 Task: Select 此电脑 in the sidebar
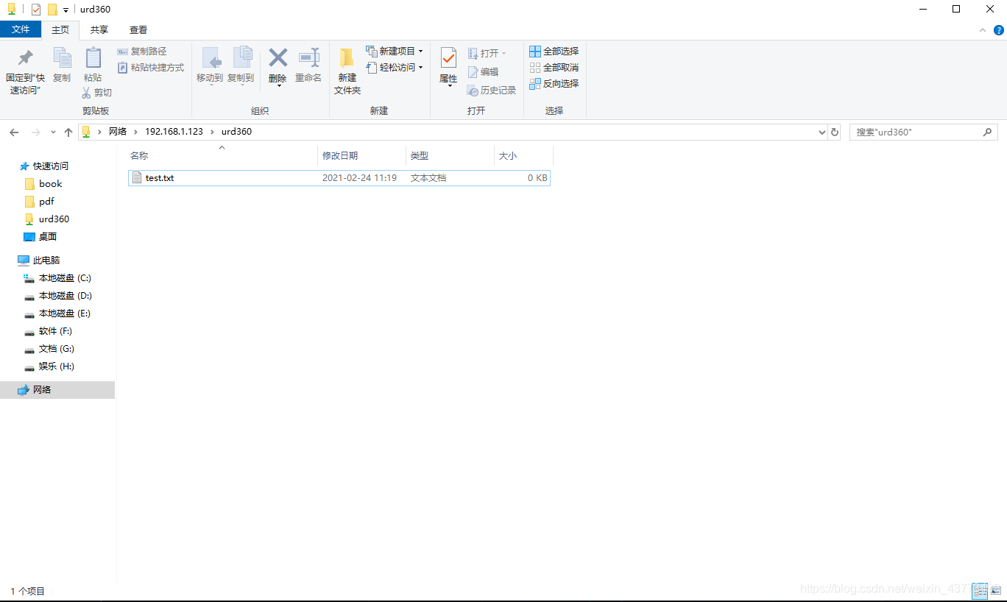(x=46, y=261)
